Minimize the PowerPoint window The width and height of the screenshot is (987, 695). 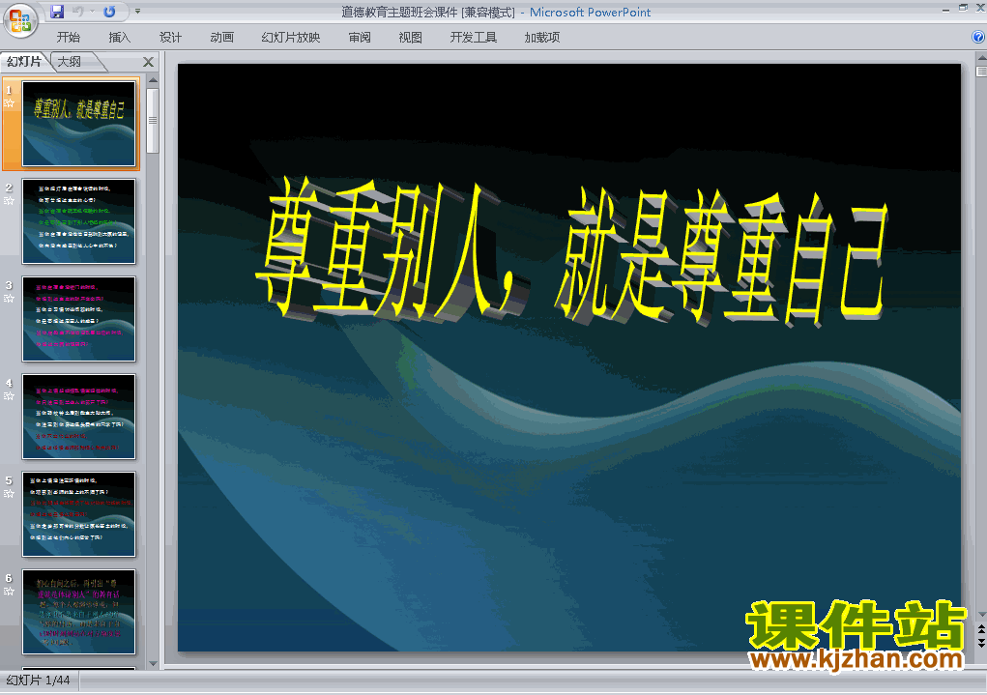(x=945, y=10)
